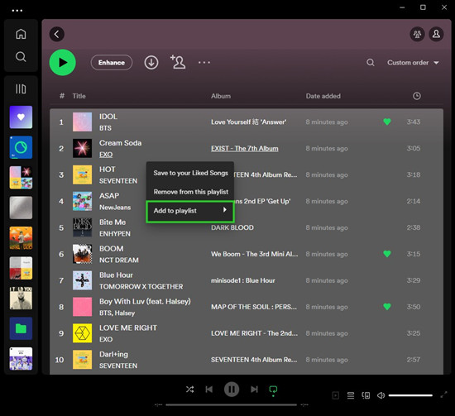455x416 pixels.
Task: Open the group photo playlist in sidebar
Action: click(21, 359)
